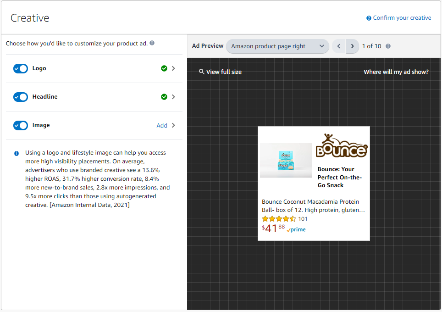
Task: Click the magnifier icon for View full size
Action: pos(202,72)
